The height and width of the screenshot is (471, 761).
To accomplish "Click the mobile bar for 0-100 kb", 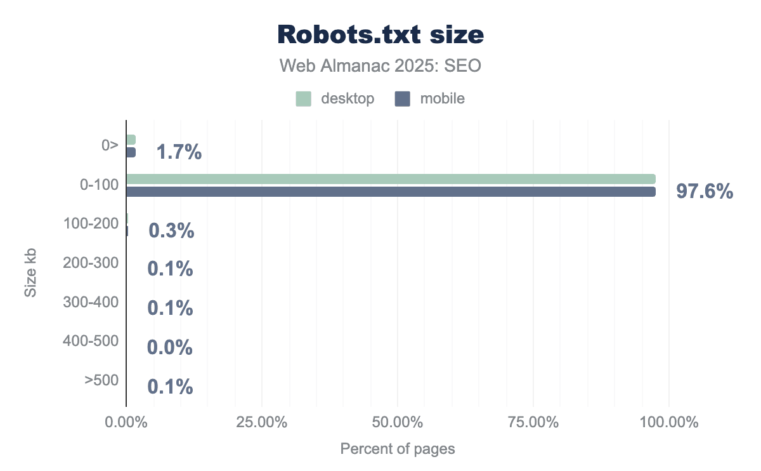I will pos(391,192).
